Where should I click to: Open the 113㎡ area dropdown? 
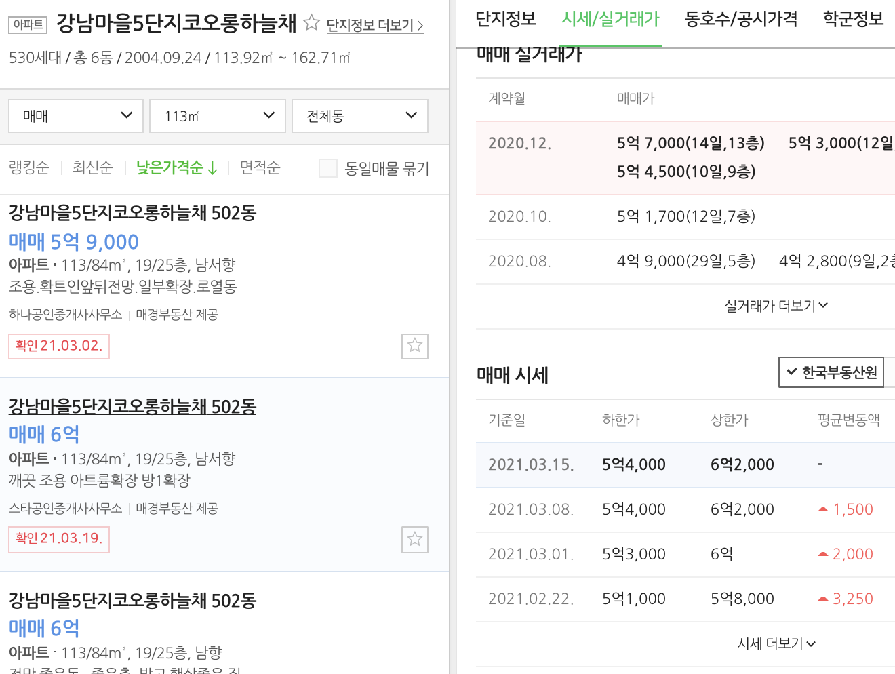point(218,116)
